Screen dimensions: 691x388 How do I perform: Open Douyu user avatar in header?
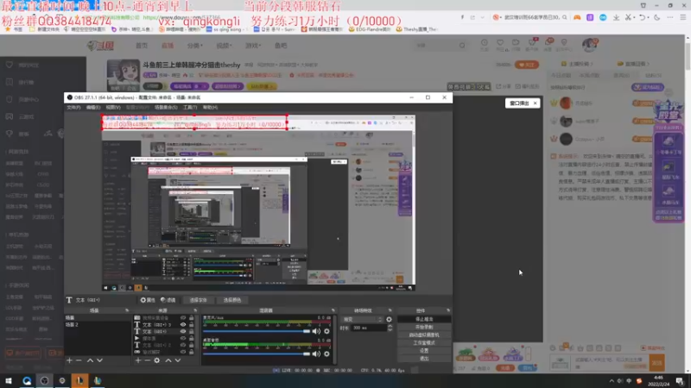pos(589,45)
